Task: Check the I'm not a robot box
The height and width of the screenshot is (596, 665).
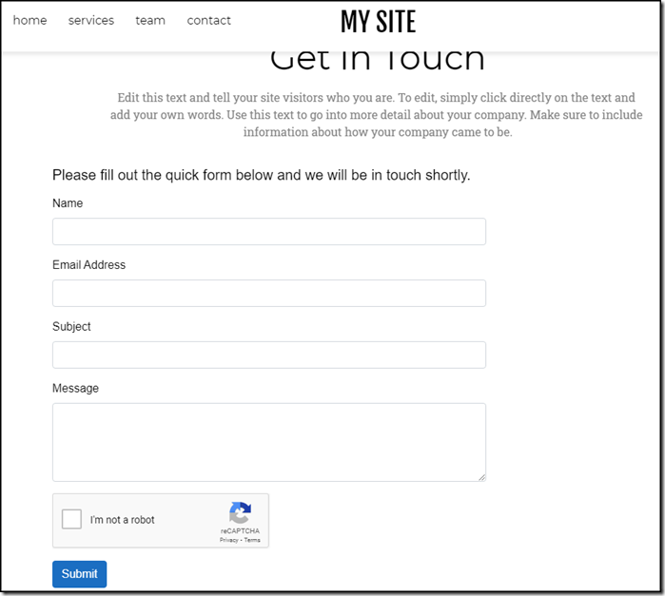Action: (71, 519)
